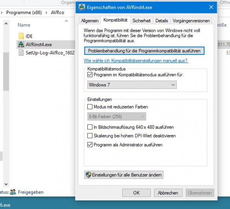Click the Freigegeben shared users icon

(13, 192)
